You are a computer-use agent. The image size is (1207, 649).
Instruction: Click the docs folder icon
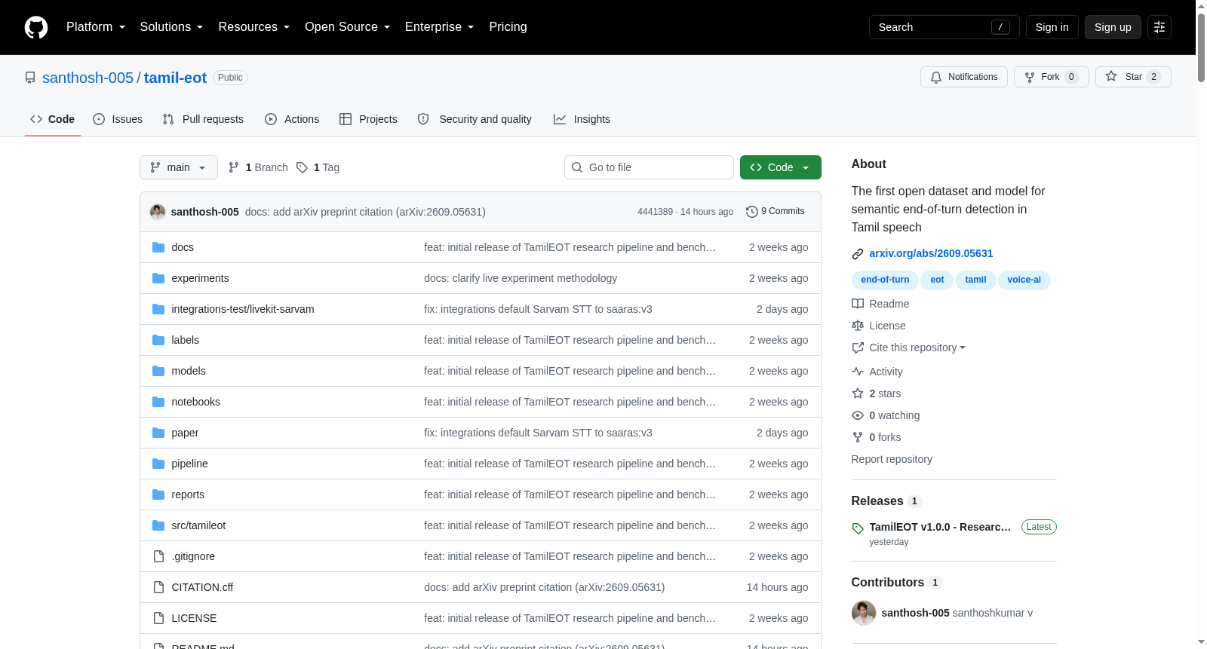click(x=158, y=247)
